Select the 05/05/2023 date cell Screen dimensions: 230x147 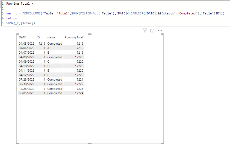[26, 93]
